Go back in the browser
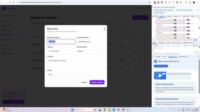This screenshot has height=112, width=200. pos(2,2)
